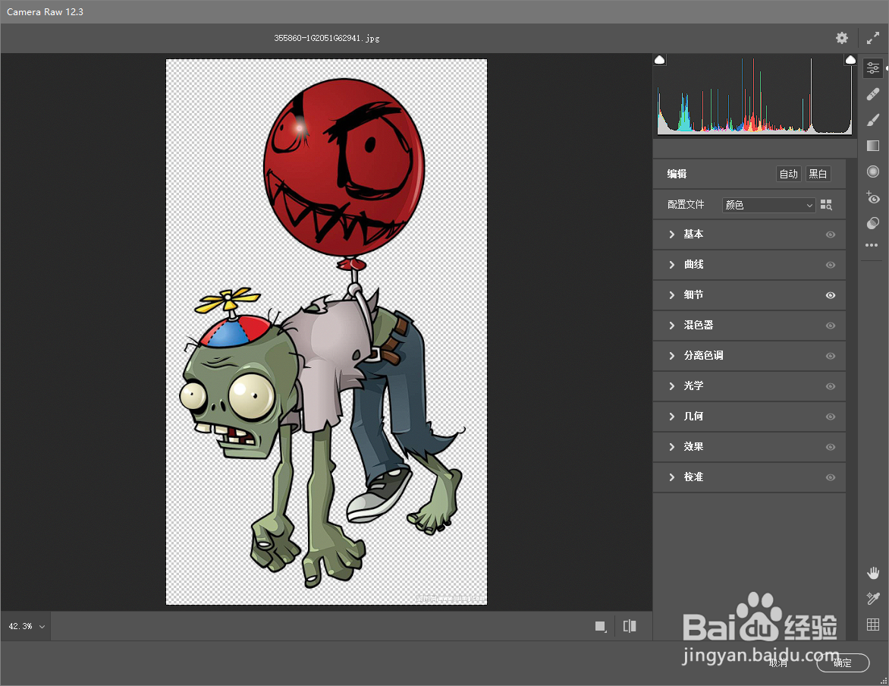Open the 42.3% zoom level dropdown

(26, 626)
